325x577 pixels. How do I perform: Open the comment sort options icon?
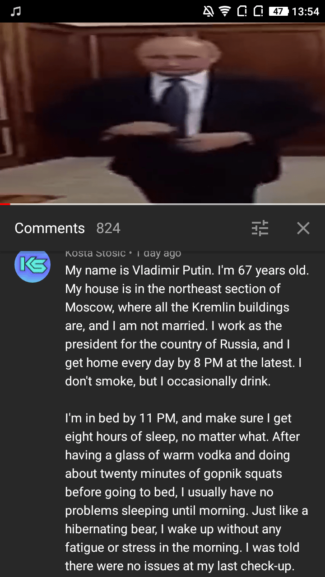260,228
